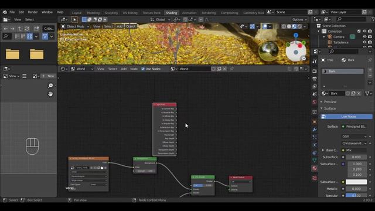
Task: Open Global transform orientation dropdown
Action: (x=160, y=19)
